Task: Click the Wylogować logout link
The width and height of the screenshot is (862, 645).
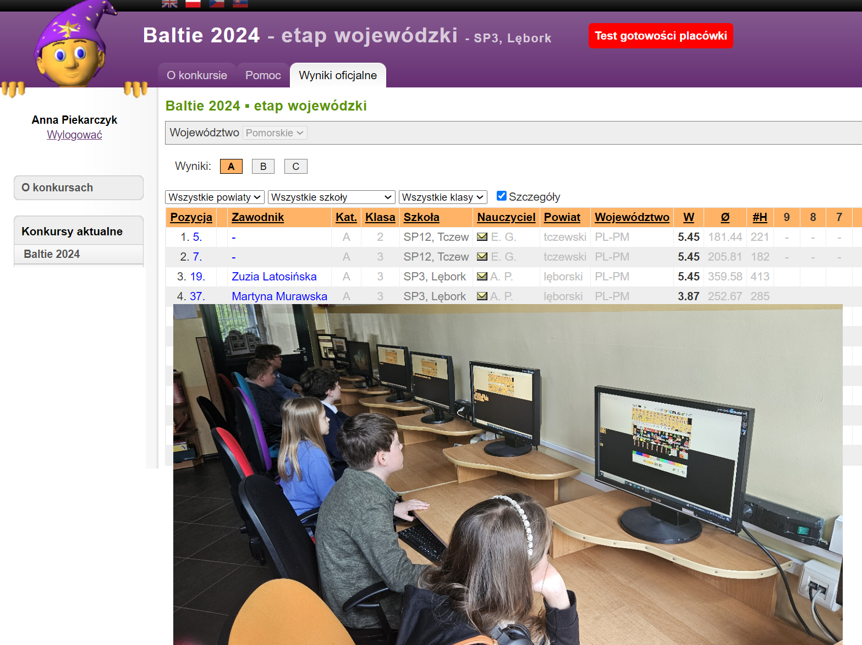Action: point(74,135)
